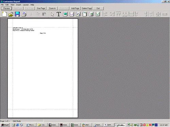
Task: Click 'Edit Mode' in status bar
Action: point(17,121)
